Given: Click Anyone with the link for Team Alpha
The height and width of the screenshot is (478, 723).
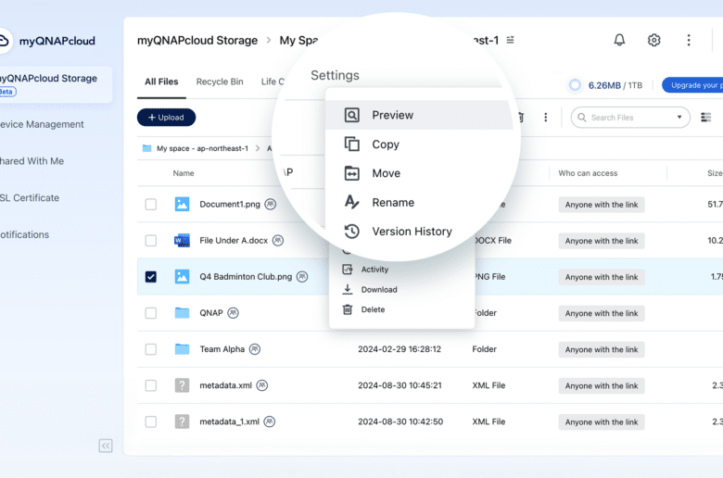Looking at the screenshot, I should [602, 349].
